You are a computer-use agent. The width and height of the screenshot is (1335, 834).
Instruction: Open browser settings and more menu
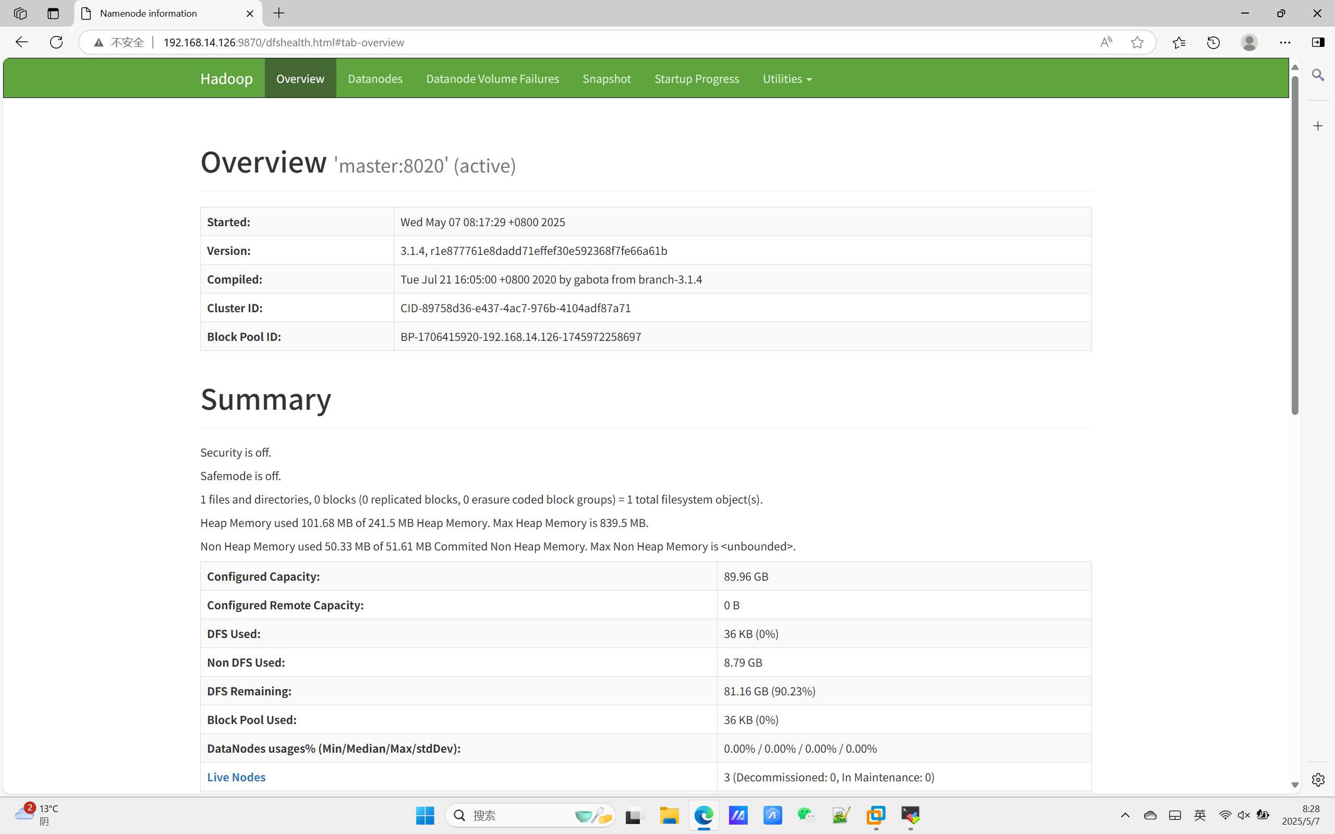(x=1285, y=42)
